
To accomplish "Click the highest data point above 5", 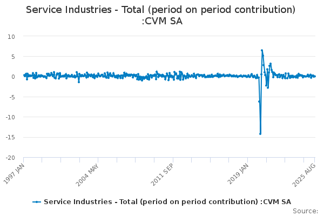I will coord(262,50).
